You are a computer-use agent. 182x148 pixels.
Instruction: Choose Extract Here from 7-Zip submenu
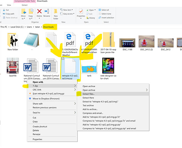(x=88, y=98)
